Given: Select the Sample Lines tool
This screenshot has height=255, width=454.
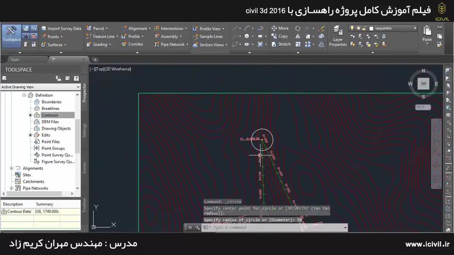Looking at the screenshot, I should 207,37.
